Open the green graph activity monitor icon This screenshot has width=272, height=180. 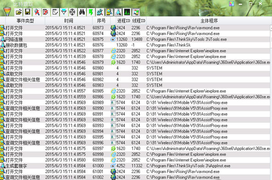point(127,12)
